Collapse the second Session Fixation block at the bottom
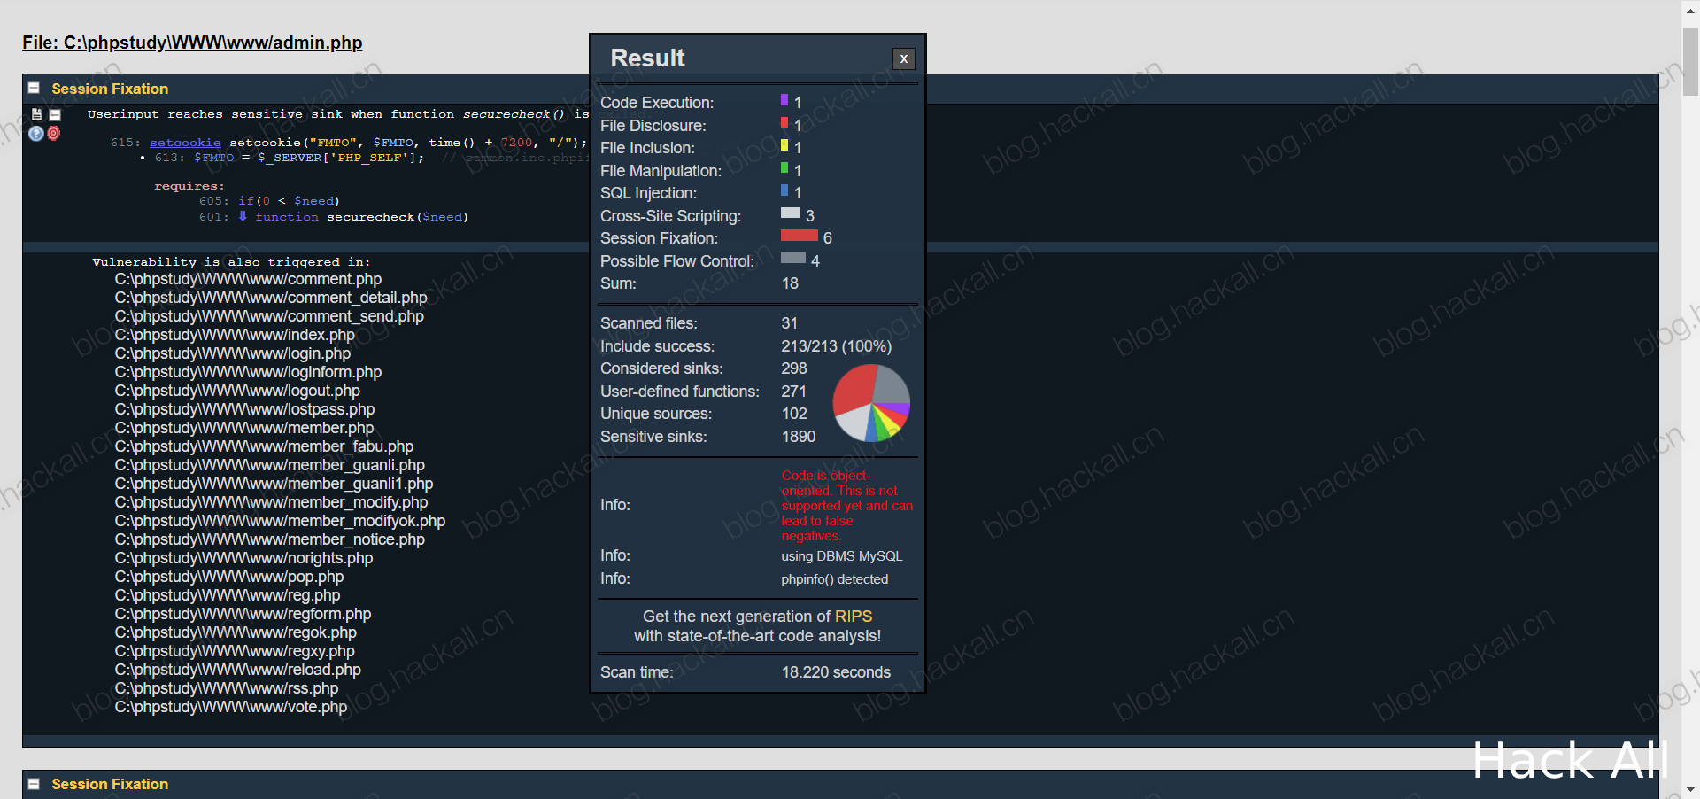This screenshot has height=799, width=1700. pos(34,784)
